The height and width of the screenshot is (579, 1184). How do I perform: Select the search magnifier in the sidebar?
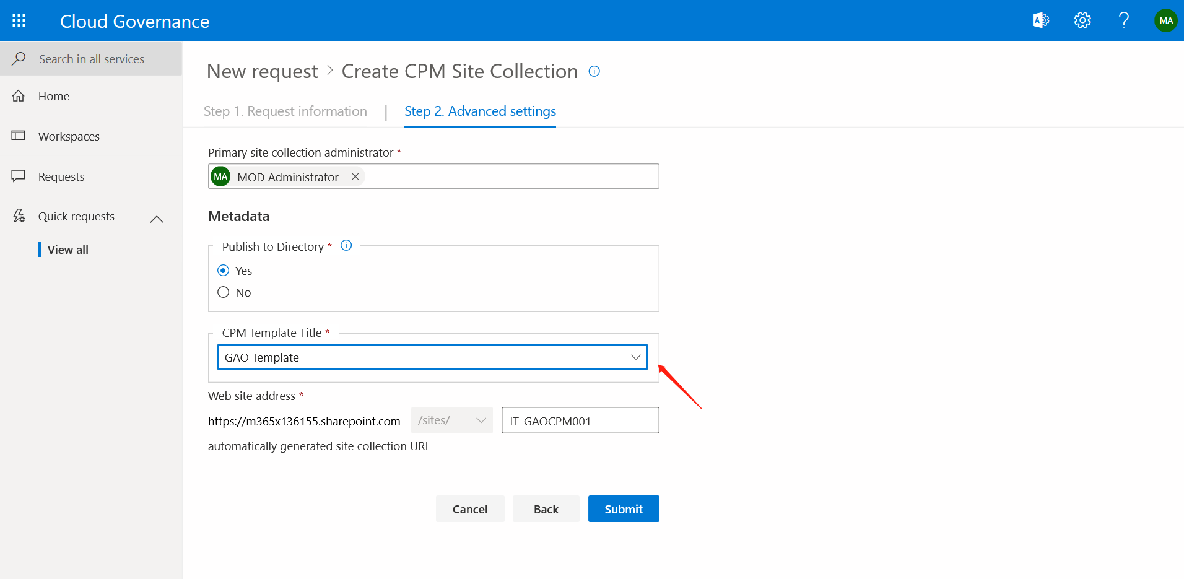coord(18,58)
